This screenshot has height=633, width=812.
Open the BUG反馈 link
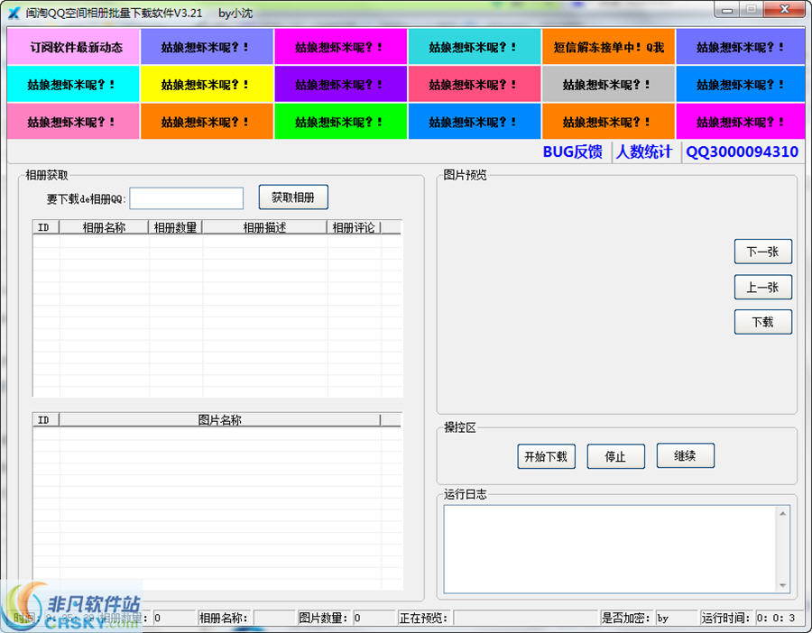572,151
